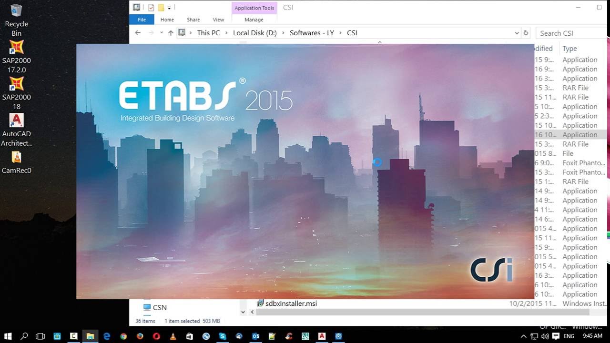
Task: Click the highlighted selected Application row
Action: pos(570,135)
